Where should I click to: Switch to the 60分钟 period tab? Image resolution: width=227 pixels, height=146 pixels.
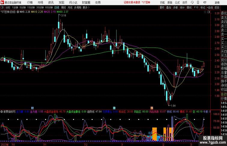49,7
